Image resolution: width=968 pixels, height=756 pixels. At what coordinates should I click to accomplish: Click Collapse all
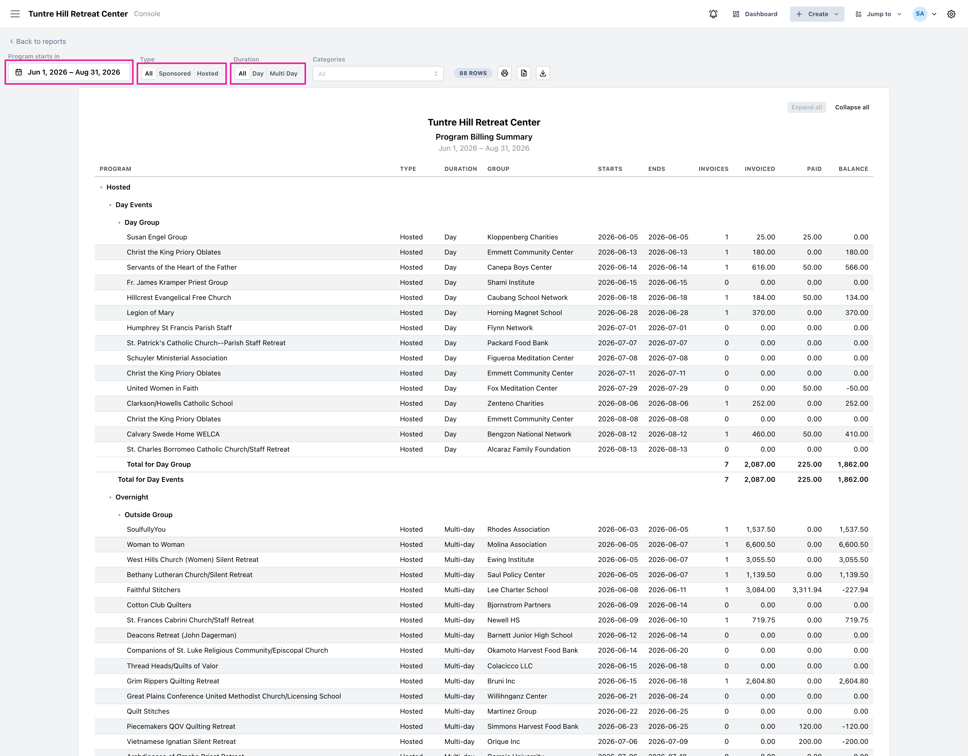tap(852, 107)
